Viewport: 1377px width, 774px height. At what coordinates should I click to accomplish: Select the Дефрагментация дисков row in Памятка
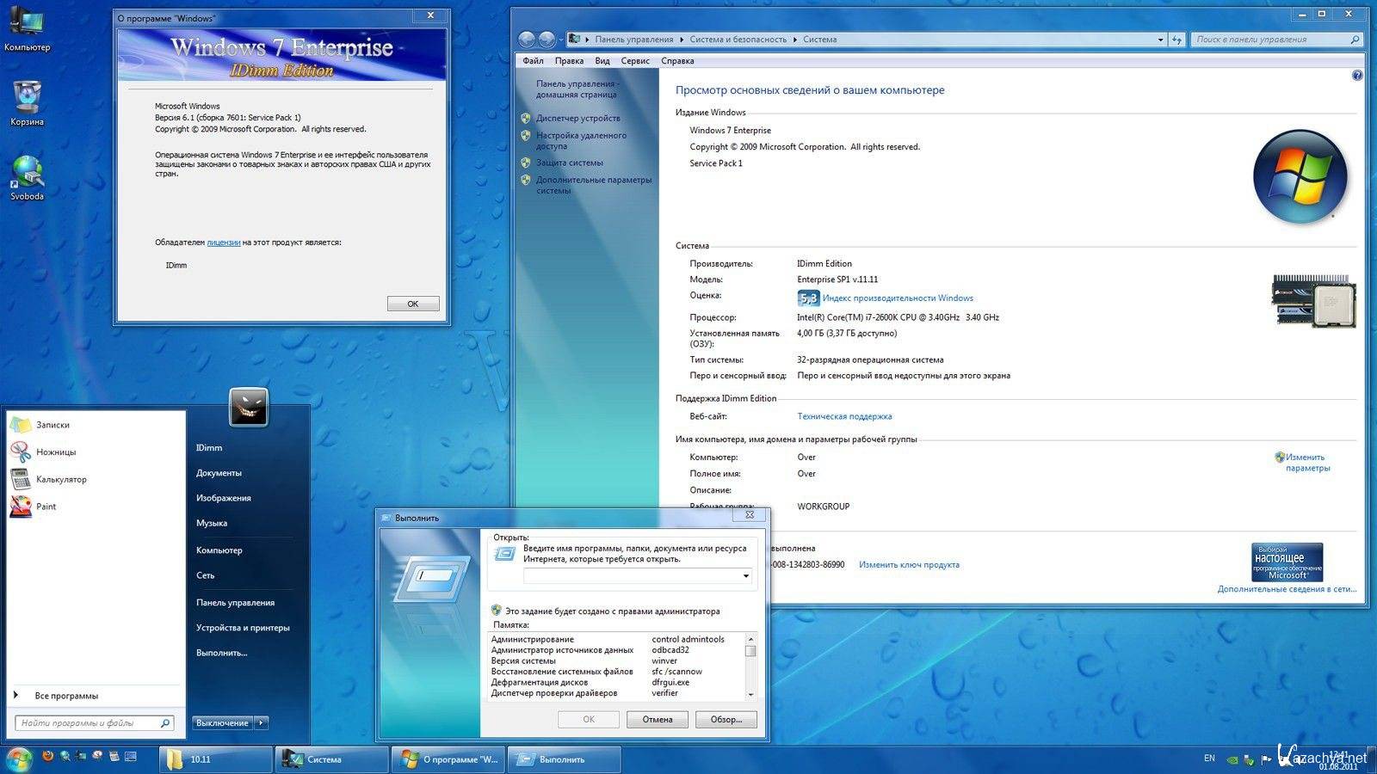pos(615,682)
